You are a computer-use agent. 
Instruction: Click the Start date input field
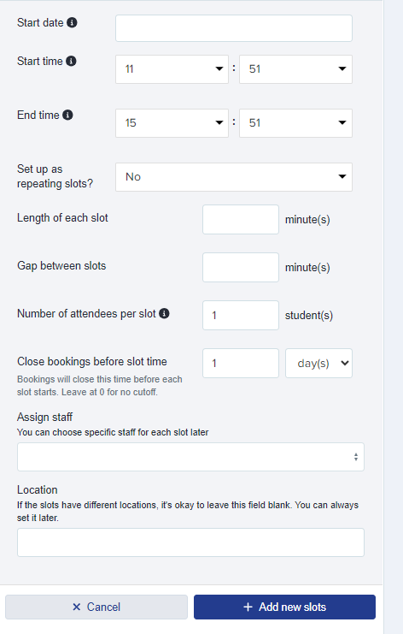click(x=234, y=28)
